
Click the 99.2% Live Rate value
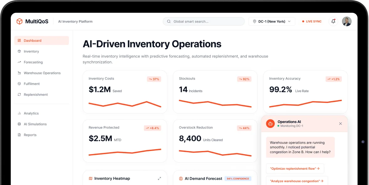coord(289,90)
